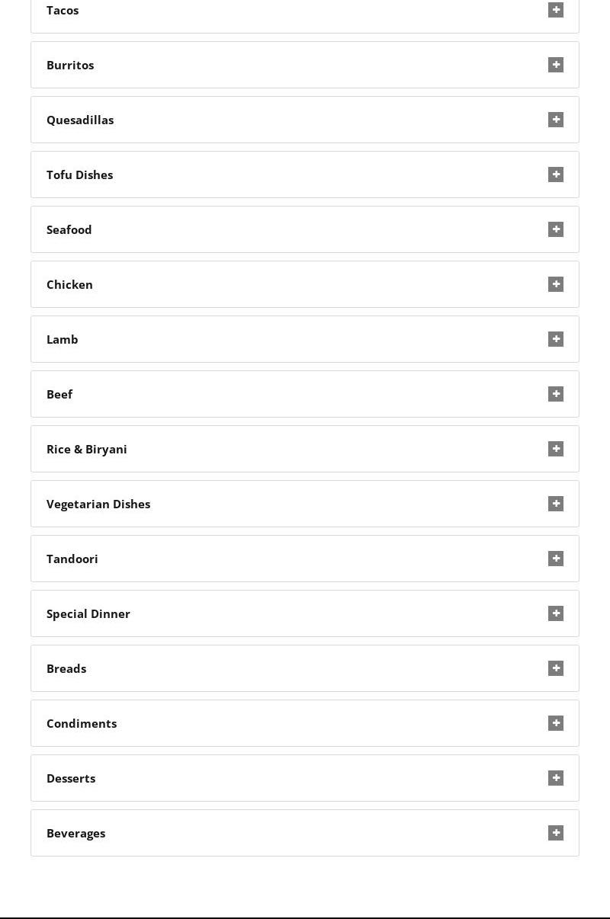Select the Seafood category title
The height and width of the screenshot is (919, 610).
pyautogui.click(x=69, y=229)
